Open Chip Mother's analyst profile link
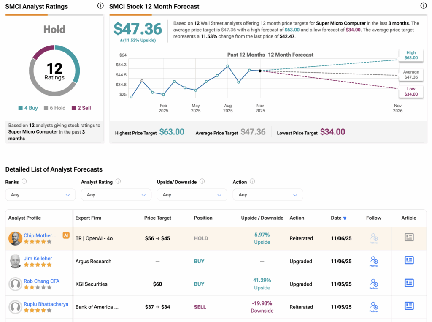The height and width of the screenshot is (322, 432). (40, 235)
